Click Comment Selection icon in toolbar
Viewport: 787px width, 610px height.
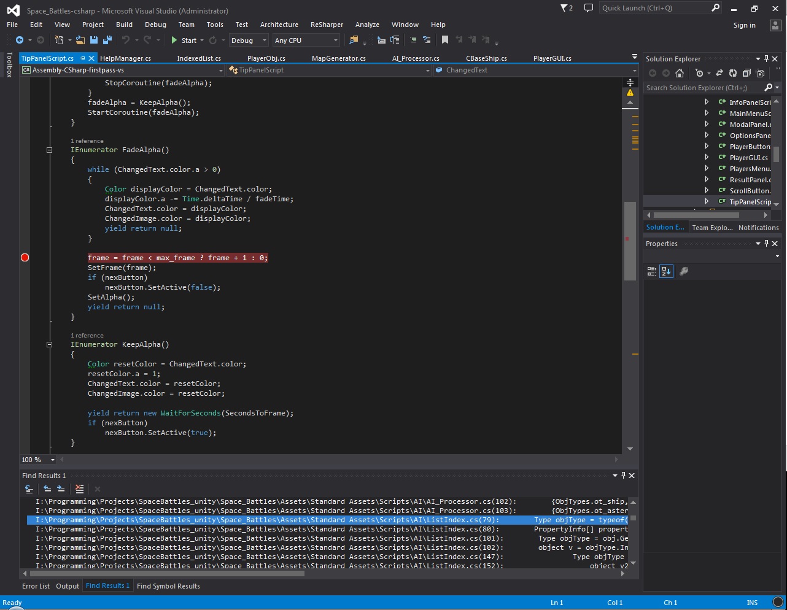coord(413,40)
